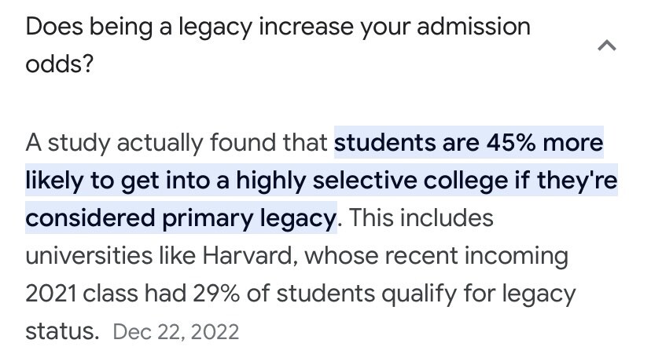Click the word "status." before the date
651x358 pixels.
pyautogui.click(x=62, y=331)
